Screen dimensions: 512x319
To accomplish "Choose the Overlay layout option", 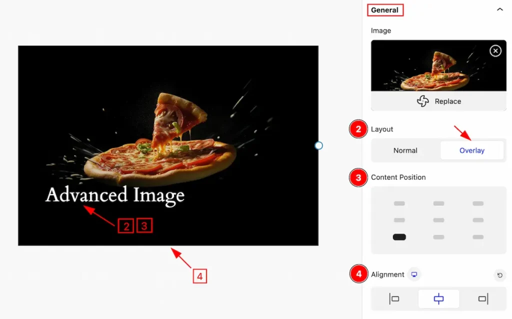I will pyautogui.click(x=472, y=150).
